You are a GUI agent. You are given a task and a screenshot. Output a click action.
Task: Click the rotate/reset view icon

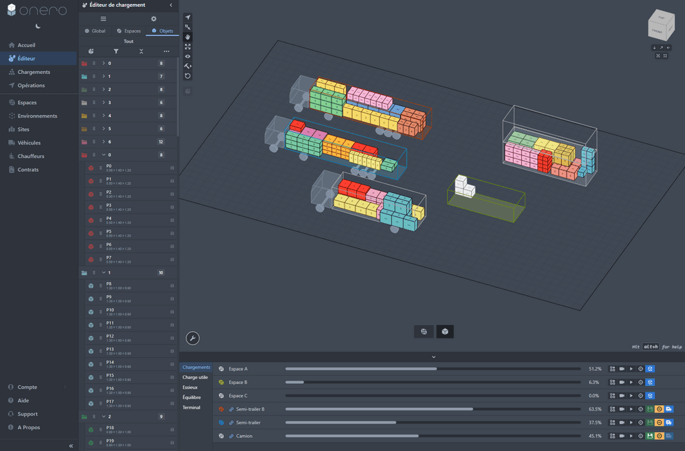[188, 75]
